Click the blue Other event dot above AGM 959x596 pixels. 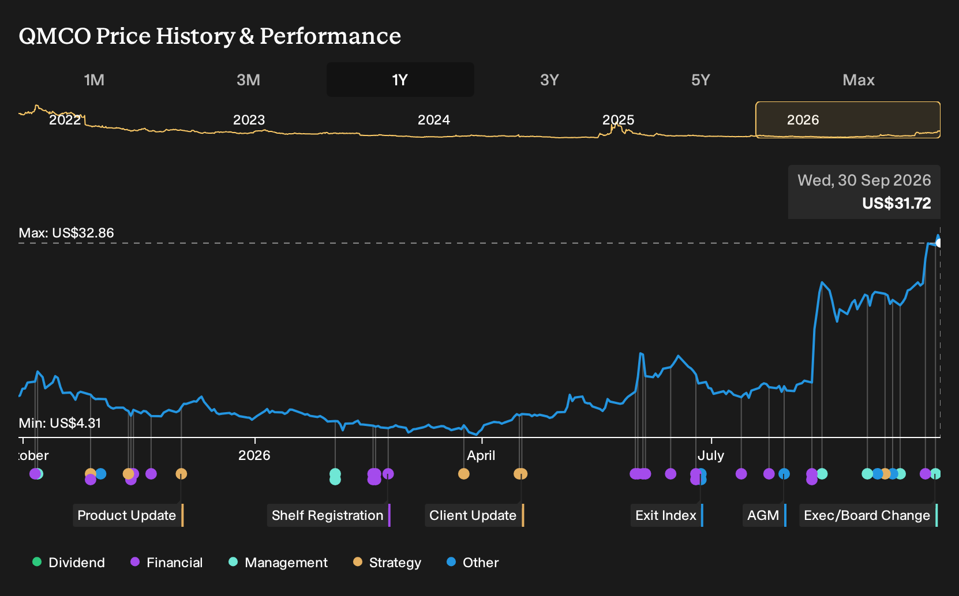[x=784, y=474]
